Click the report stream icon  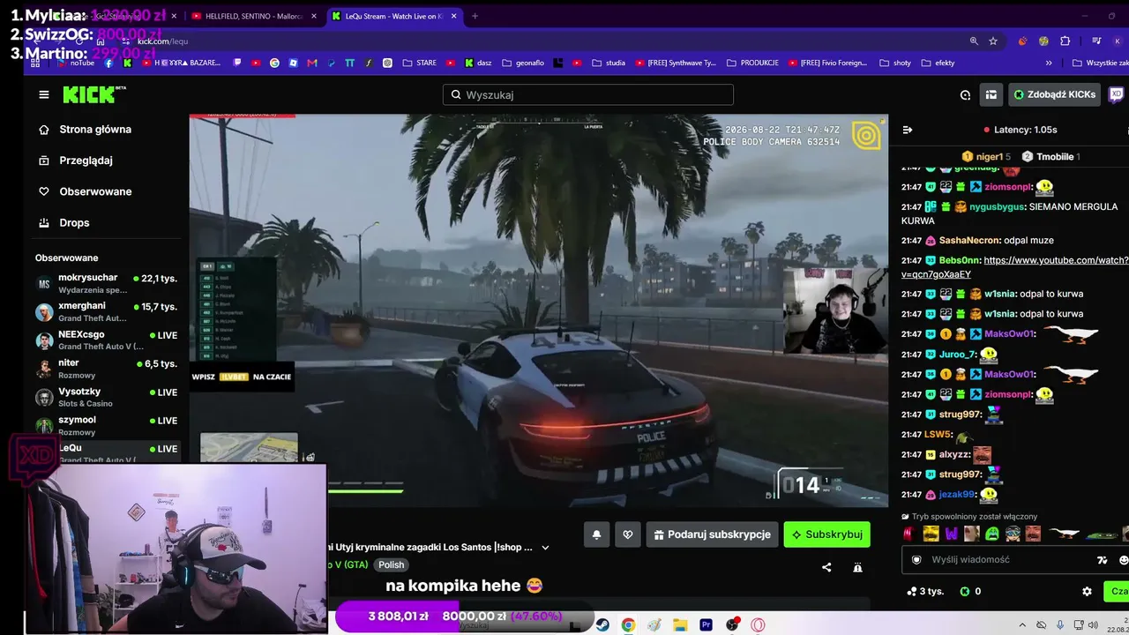pyautogui.click(x=857, y=568)
